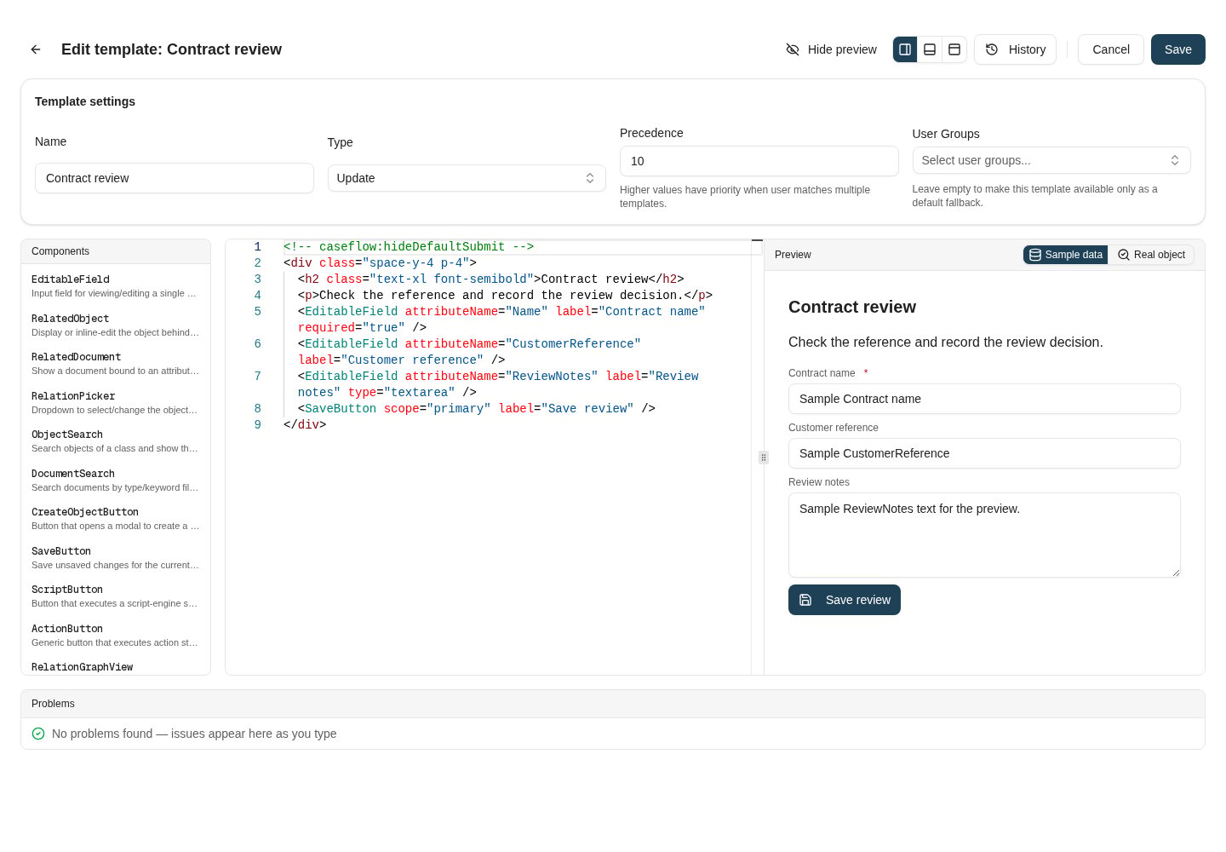Edit the template Name field

click(175, 178)
